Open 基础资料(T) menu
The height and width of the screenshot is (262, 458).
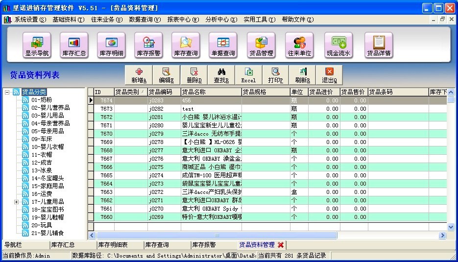pos(69,20)
